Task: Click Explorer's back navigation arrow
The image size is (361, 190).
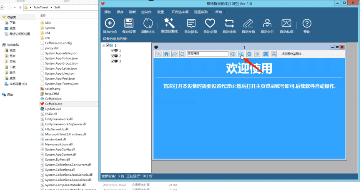Action: pos(3,7)
